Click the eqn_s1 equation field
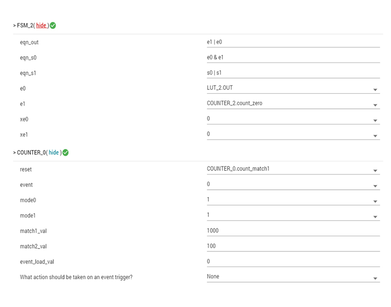 click(293, 73)
